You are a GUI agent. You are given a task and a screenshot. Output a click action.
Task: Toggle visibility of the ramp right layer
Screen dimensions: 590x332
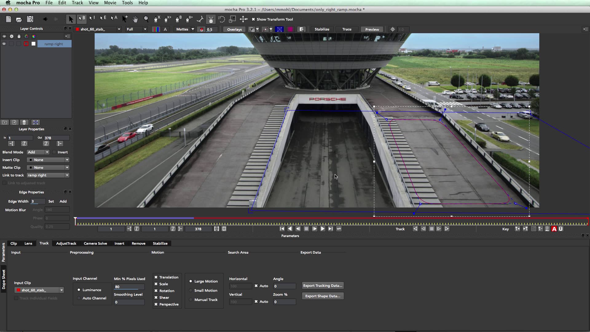4,44
